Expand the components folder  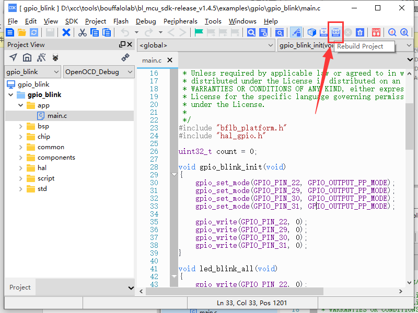[20, 158]
